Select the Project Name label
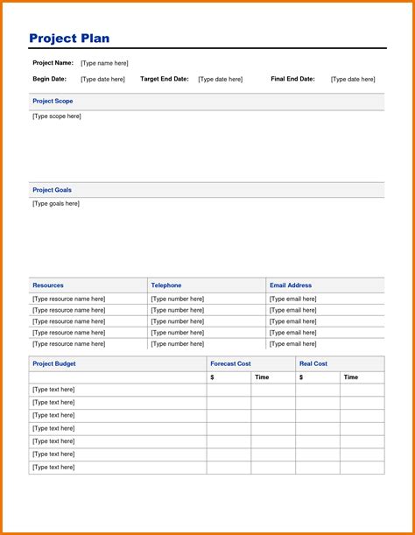The height and width of the screenshot is (535, 415). click(x=53, y=63)
